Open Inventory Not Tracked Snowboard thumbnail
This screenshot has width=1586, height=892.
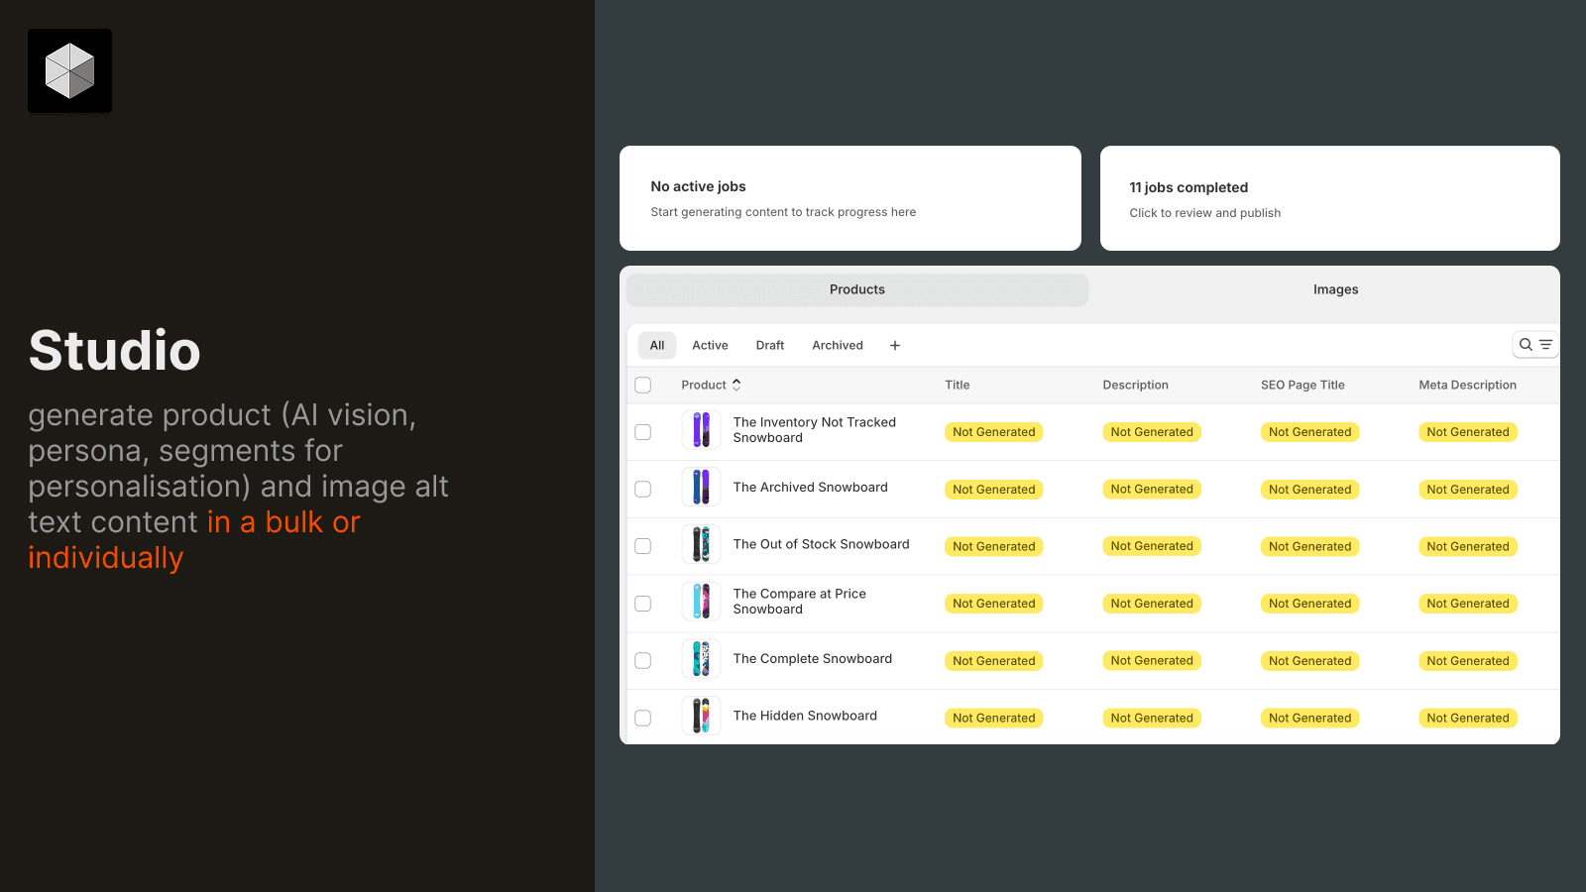[x=701, y=430]
